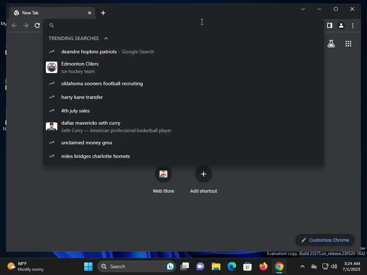The height and width of the screenshot is (275, 367).
Task: Click the search magnifier icon in address bar
Action: pos(52,25)
